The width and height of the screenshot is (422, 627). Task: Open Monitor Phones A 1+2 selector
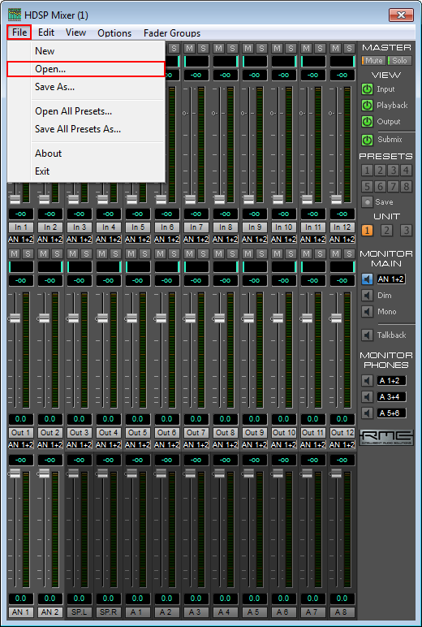[x=391, y=381]
